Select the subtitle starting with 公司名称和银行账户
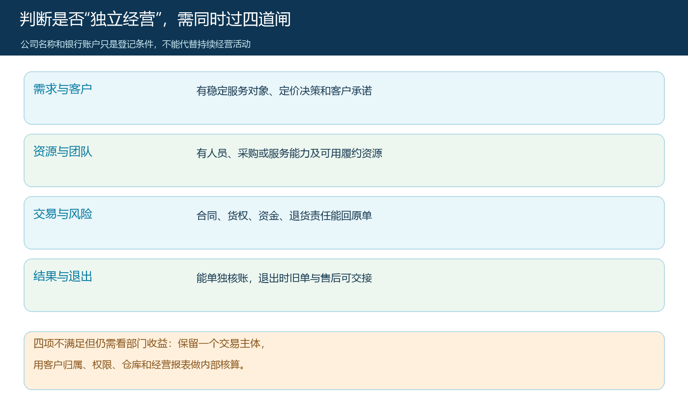The image size is (688, 398). [136, 44]
